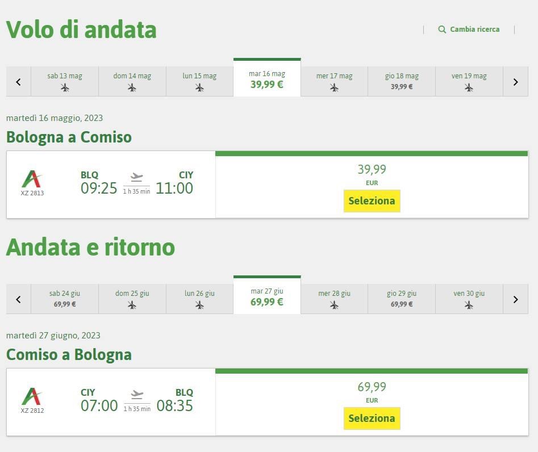Select the sab 13 mag date tab
This screenshot has width=538, height=452.
coord(65,81)
